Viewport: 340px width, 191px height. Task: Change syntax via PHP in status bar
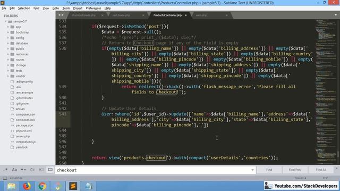pos(325,178)
